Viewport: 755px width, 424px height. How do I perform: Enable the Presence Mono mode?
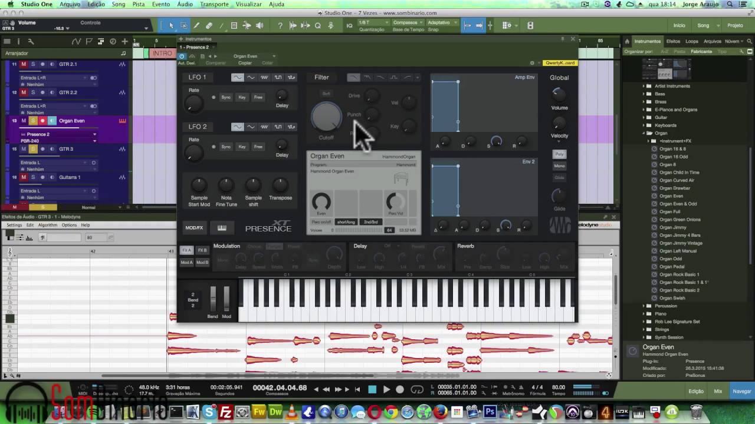pyautogui.click(x=559, y=166)
